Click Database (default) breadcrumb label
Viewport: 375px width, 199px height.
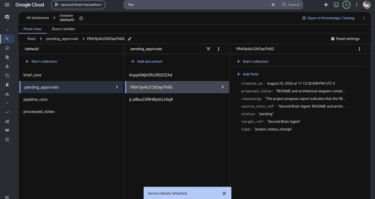[67, 18]
